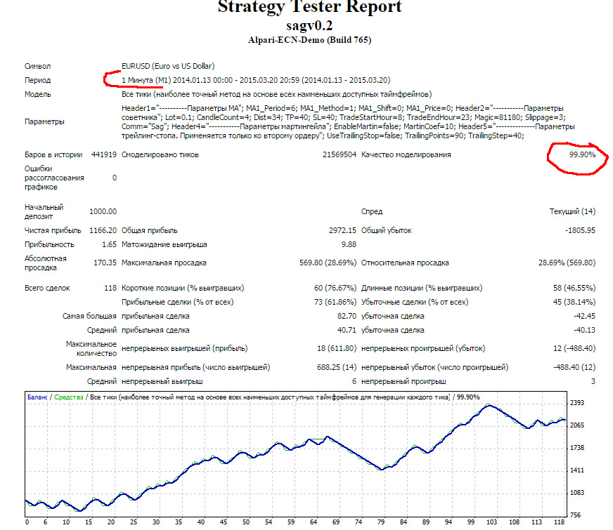Click Баров в истории value 441919
Viewport: 613px width, 530px height.
point(103,154)
